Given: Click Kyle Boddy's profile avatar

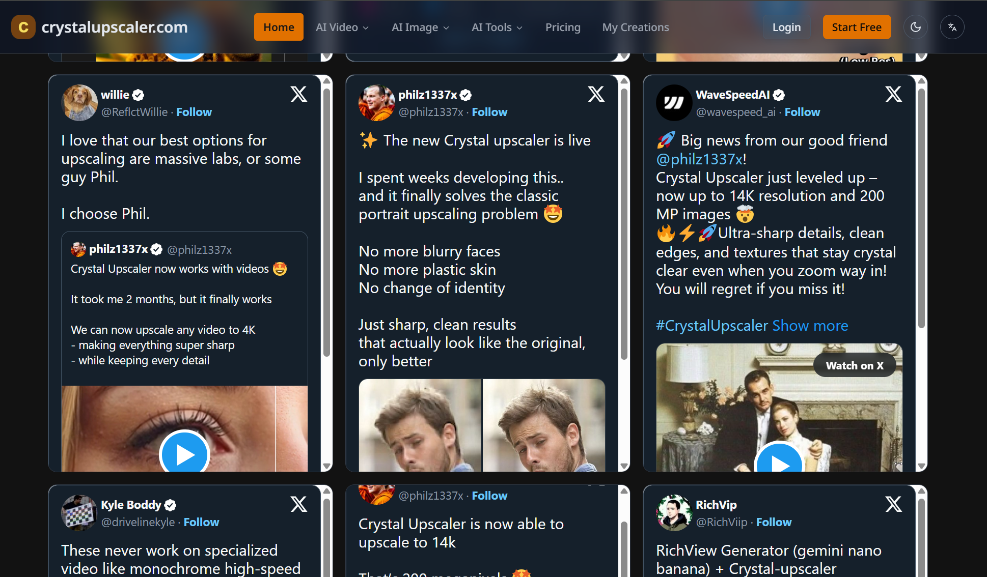Looking at the screenshot, I should 79,512.
